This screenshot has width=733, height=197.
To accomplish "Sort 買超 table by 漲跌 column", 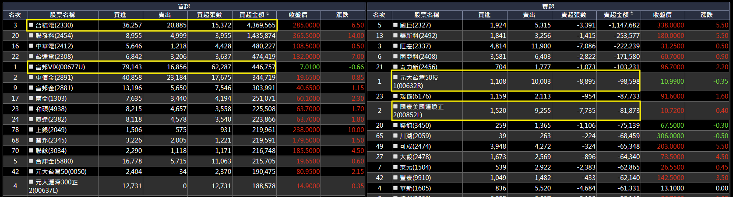I will pyautogui.click(x=342, y=15).
